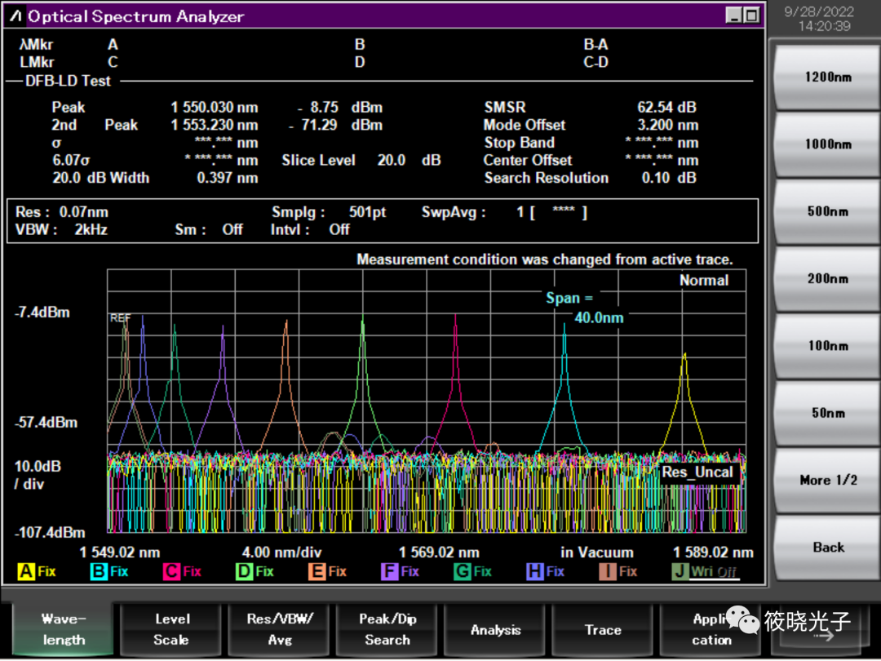881x661 pixels.
Task: Click the minimize window button in title bar
Action: (x=734, y=16)
